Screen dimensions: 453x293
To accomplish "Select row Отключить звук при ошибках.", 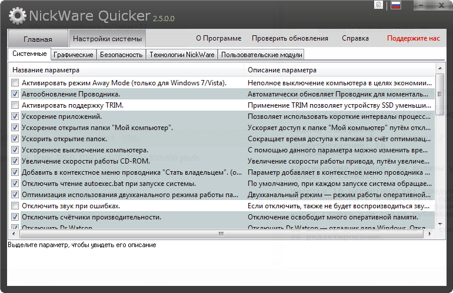I will [71, 206].
